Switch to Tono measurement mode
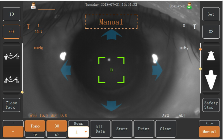 tap(35, 126)
